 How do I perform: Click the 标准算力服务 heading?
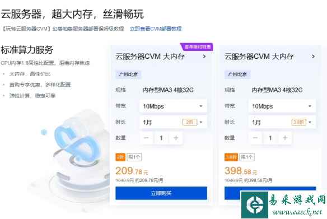pos(27,50)
